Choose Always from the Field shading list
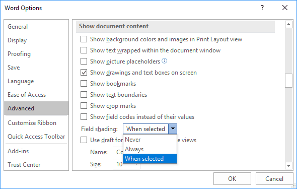 pos(150,149)
